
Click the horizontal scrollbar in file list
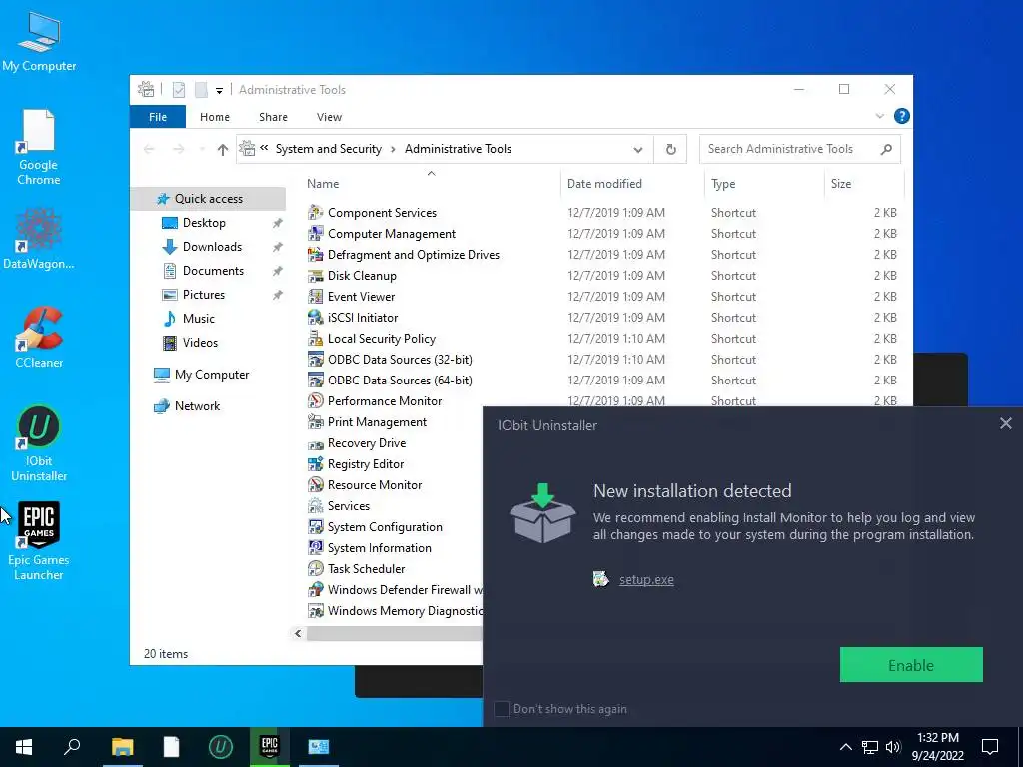(x=394, y=633)
